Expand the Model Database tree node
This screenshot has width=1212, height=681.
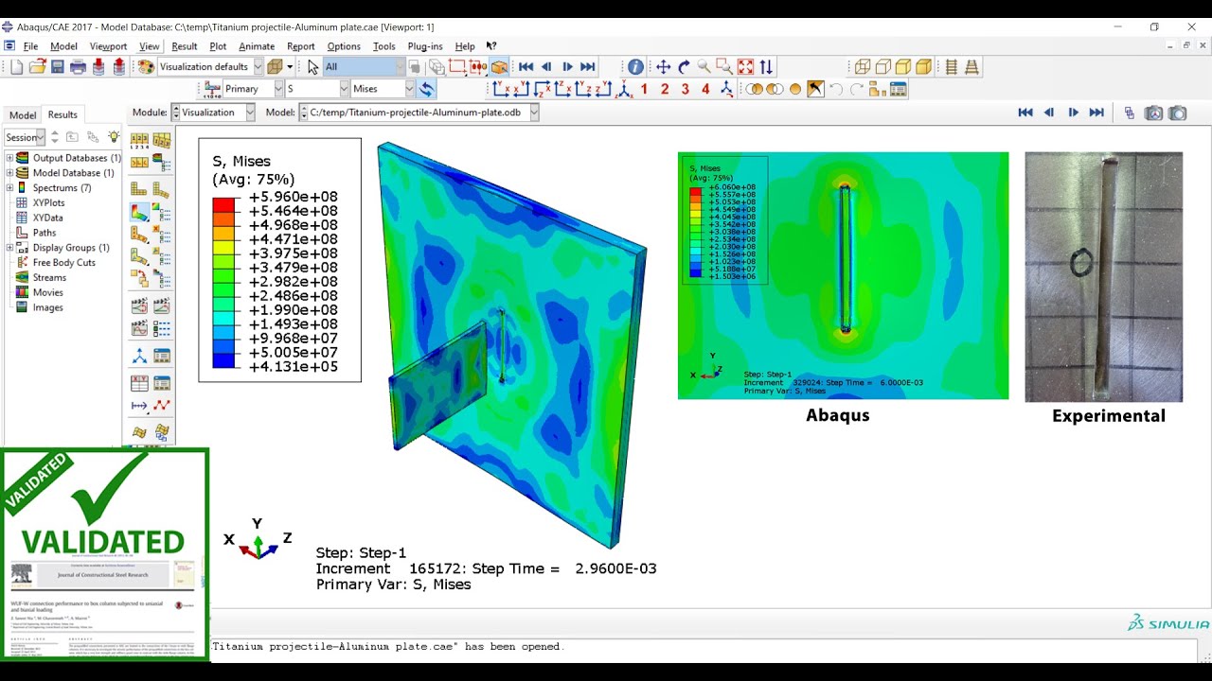click(x=9, y=173)
